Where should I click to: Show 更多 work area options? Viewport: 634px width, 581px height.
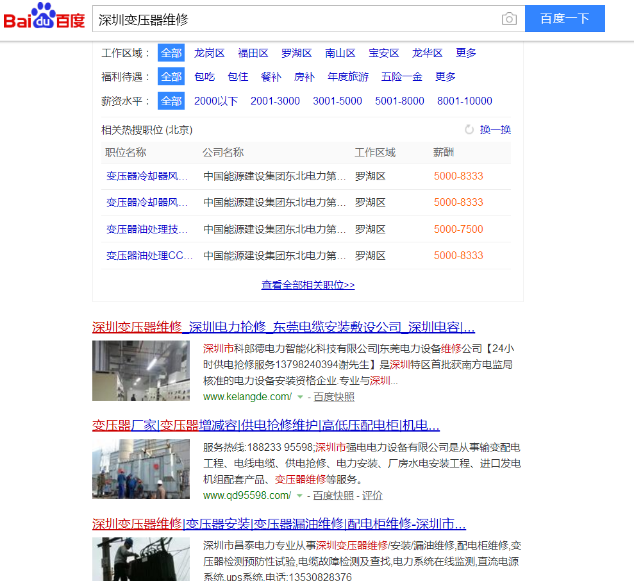(466, 53)
